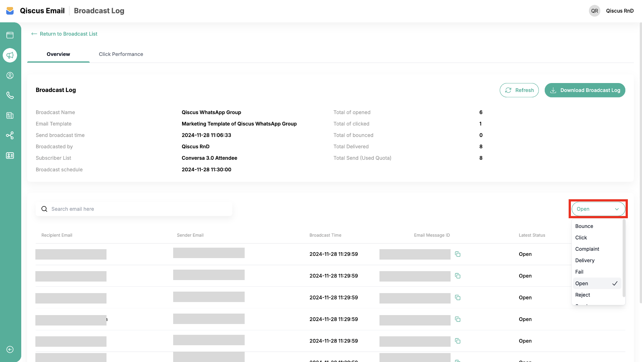Viewport: 642px width, 362px height.
Task: Click Email Message ID column header
Action: [432, 235]
